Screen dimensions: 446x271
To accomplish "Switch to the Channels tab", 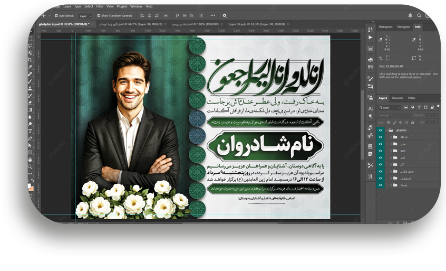I will click(397, 98).
